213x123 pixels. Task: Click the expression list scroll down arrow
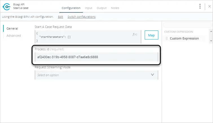[211, 41]
